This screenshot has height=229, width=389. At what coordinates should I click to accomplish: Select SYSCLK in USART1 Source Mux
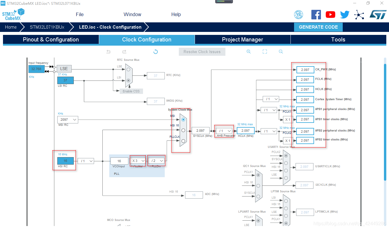[x=286, y=163]
